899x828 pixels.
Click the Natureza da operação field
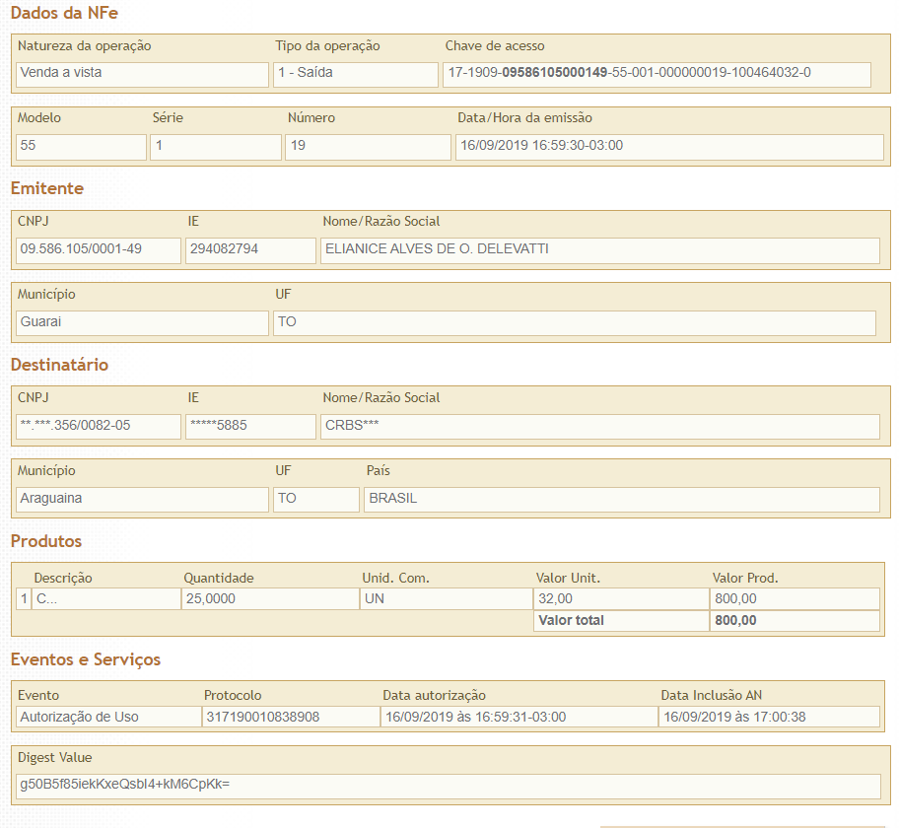click(143, 74)
